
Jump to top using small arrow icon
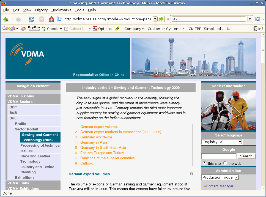point(191,174)
